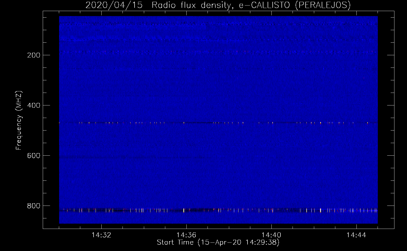Viewport: 407px width, 251px height.
Task: Click the 200 frequency tick label
Action: click(x=34, y=55)
